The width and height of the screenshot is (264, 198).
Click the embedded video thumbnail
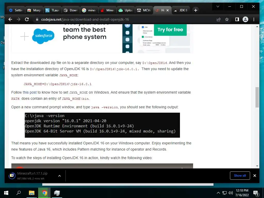click(102, 166)
